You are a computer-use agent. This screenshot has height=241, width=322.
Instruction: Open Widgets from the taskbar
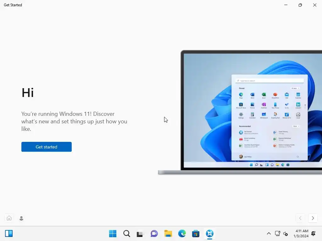(9, 233)
